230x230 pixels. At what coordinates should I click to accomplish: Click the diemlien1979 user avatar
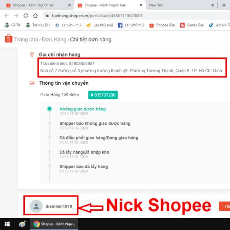pyautogui.click(x=36, y=206)
